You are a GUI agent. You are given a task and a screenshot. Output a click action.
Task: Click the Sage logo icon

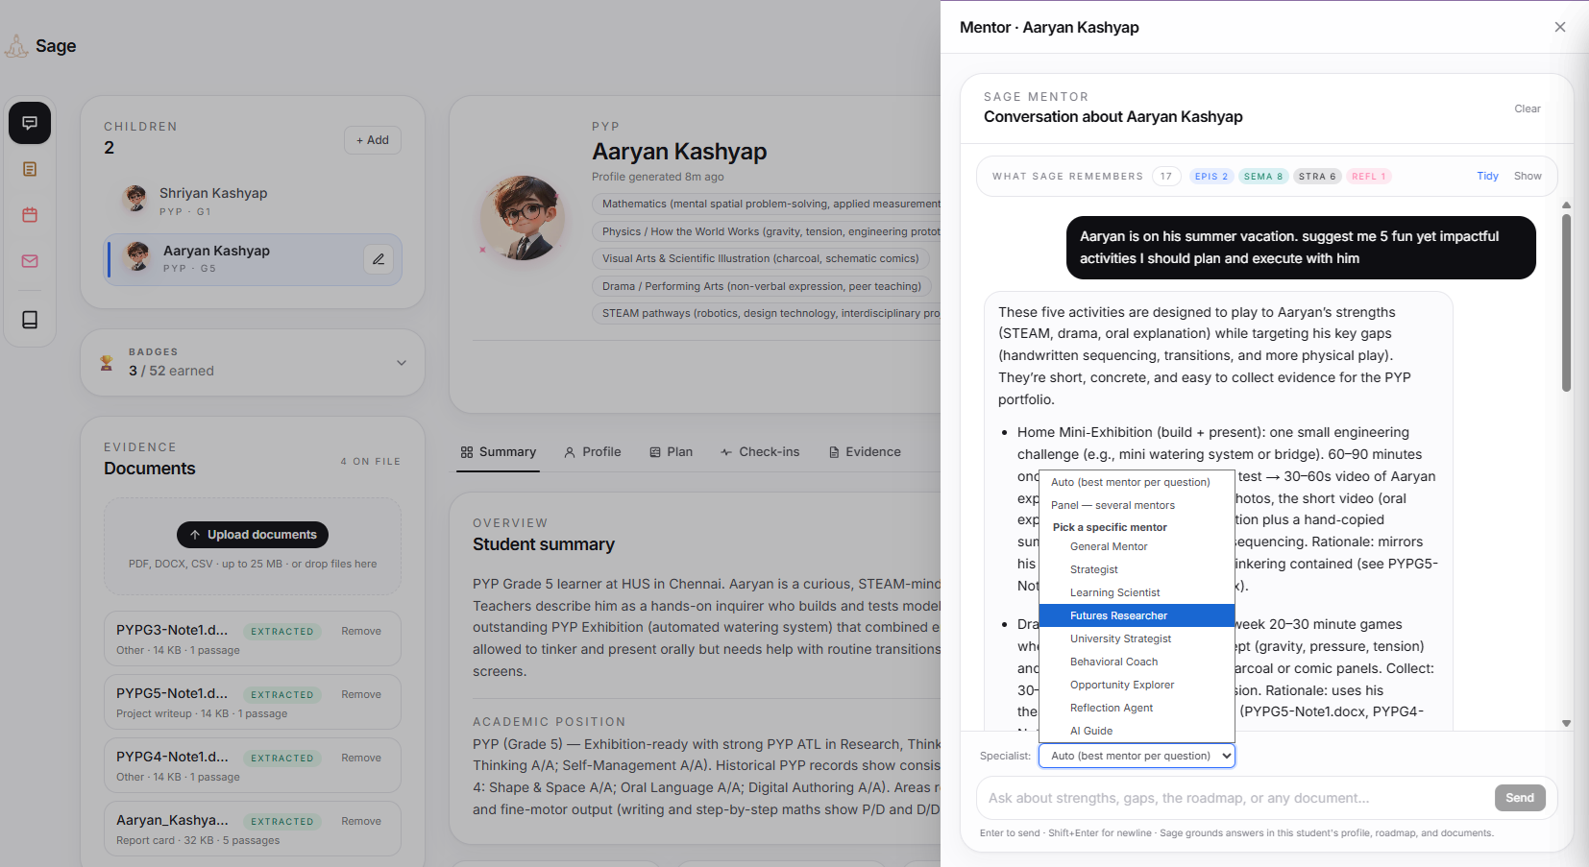[x=16, y=46]
